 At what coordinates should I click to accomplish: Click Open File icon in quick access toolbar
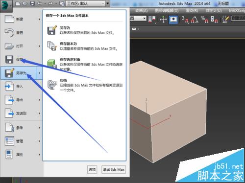25,3
